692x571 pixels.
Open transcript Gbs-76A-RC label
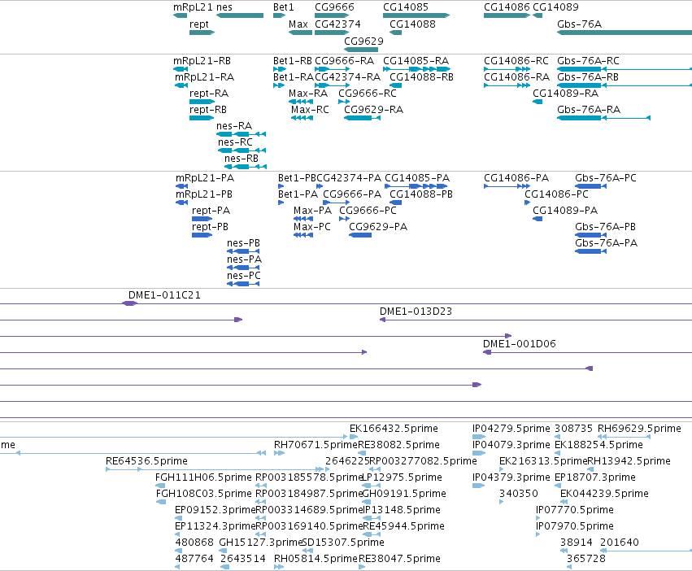click(588, 61)
